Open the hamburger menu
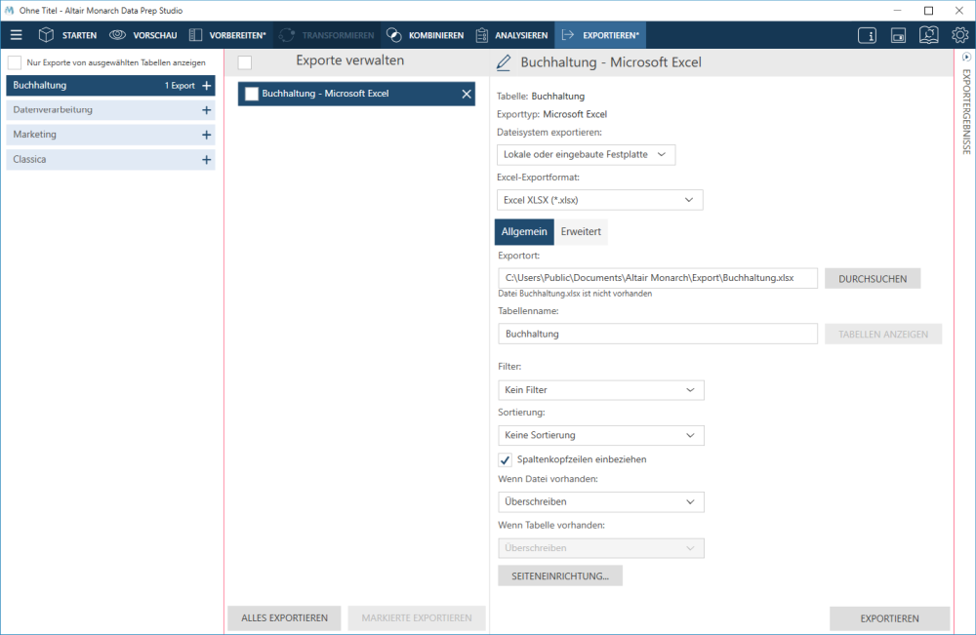 [x=17, y=35]
